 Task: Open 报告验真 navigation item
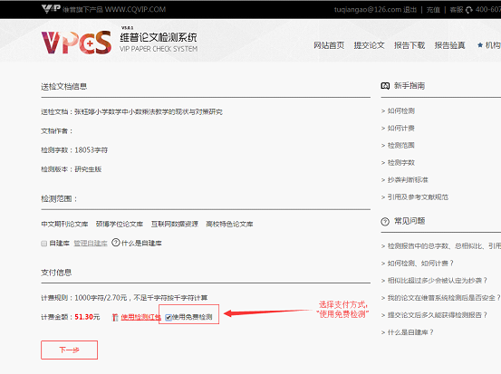[449, 45]
